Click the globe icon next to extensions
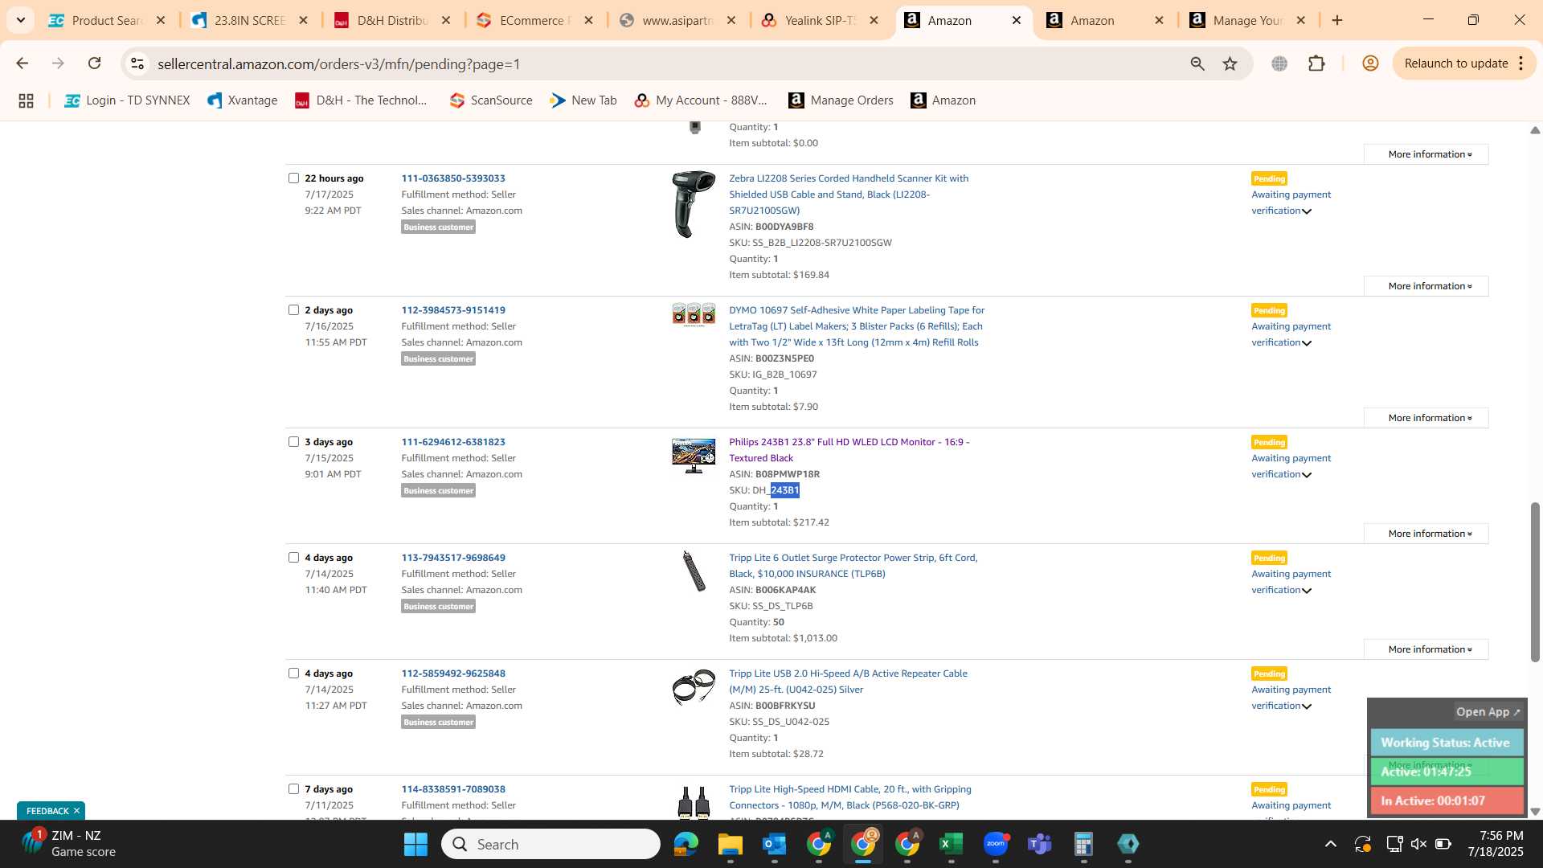The image size is (1543, 868). click(x=1279, y=63)
